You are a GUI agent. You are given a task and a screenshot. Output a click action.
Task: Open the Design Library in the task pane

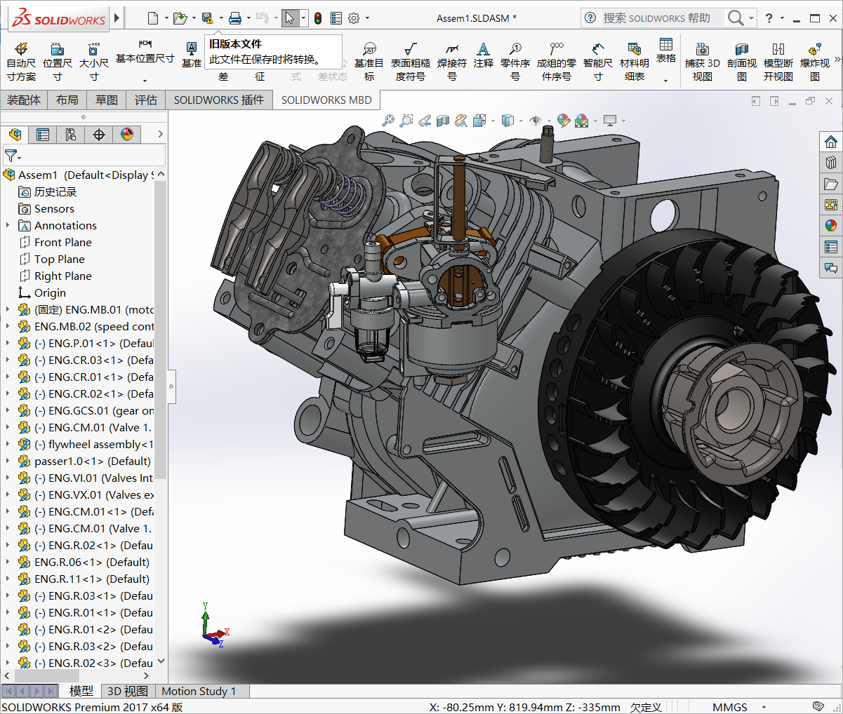pos(831,163)
